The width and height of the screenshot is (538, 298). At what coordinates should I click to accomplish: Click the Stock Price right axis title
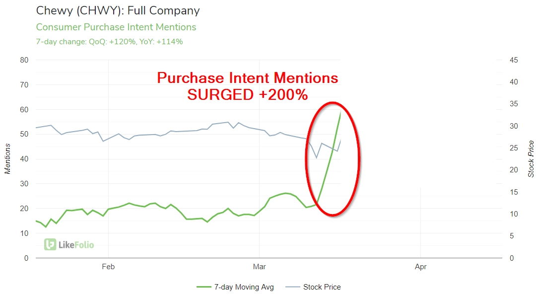pyautogui.click(x=531, y=158)
